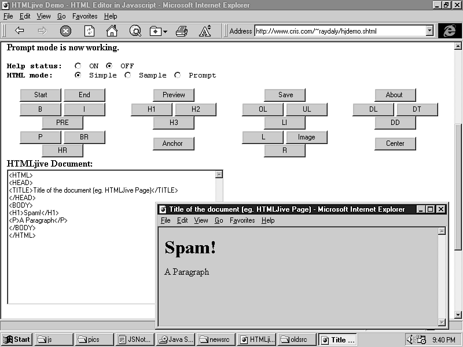Open File menu in main window
This screenshot has height=347, width=463.
tap(8, 16)
